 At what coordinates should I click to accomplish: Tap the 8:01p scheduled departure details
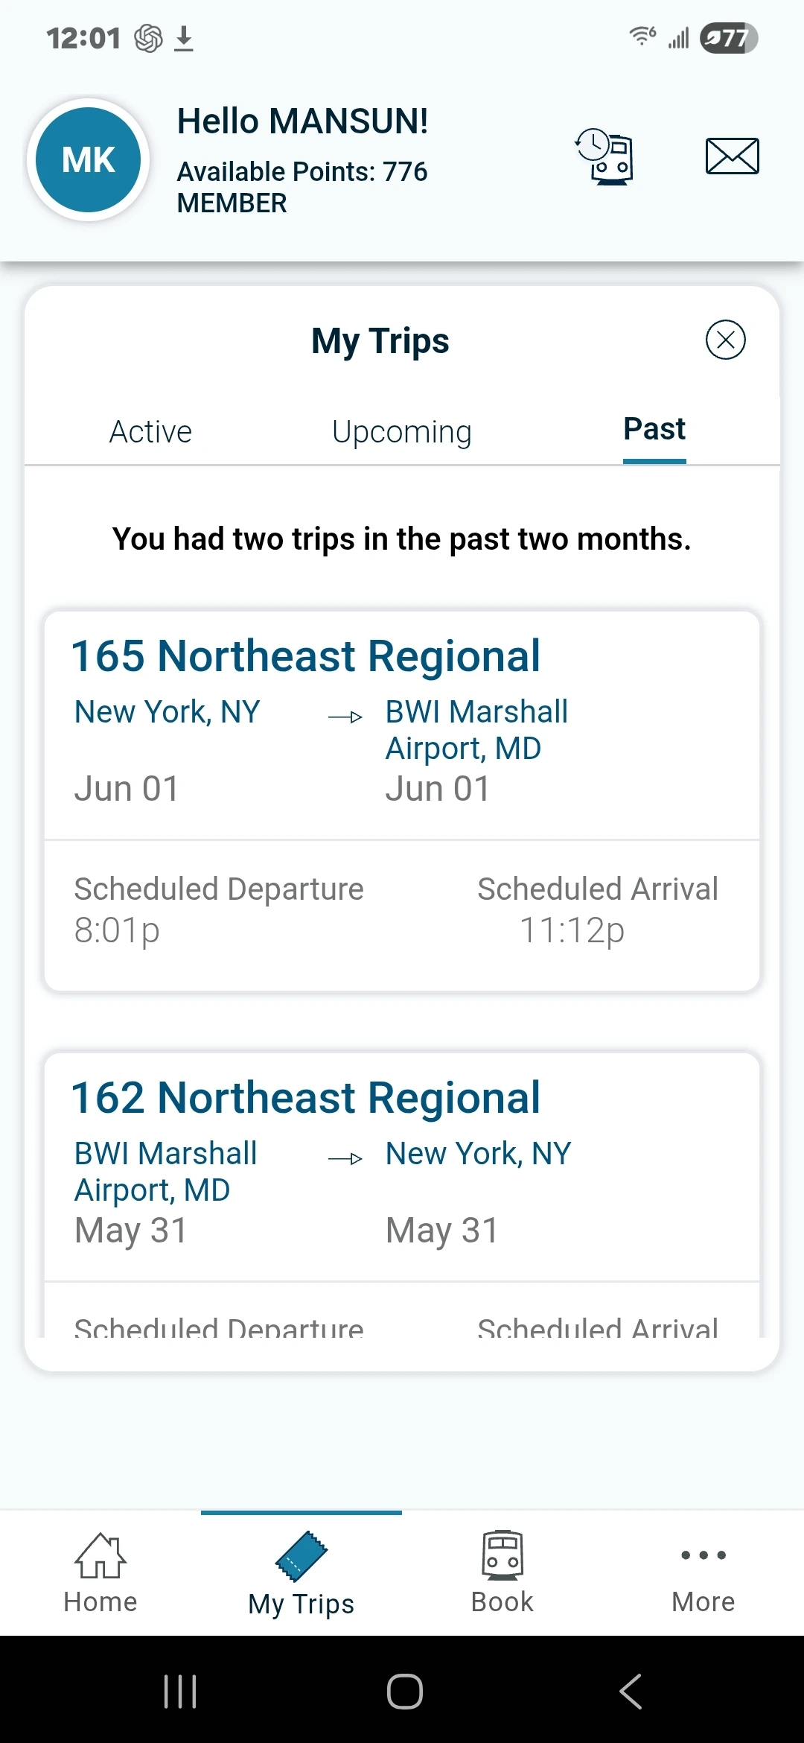(x=118, y=930)
